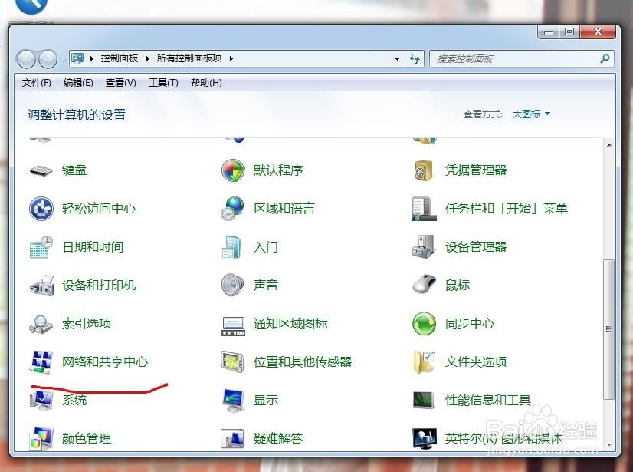Screen dimensions: 633x472
Task: Open the 查看 menu
Action: click(x=120, y=82)
